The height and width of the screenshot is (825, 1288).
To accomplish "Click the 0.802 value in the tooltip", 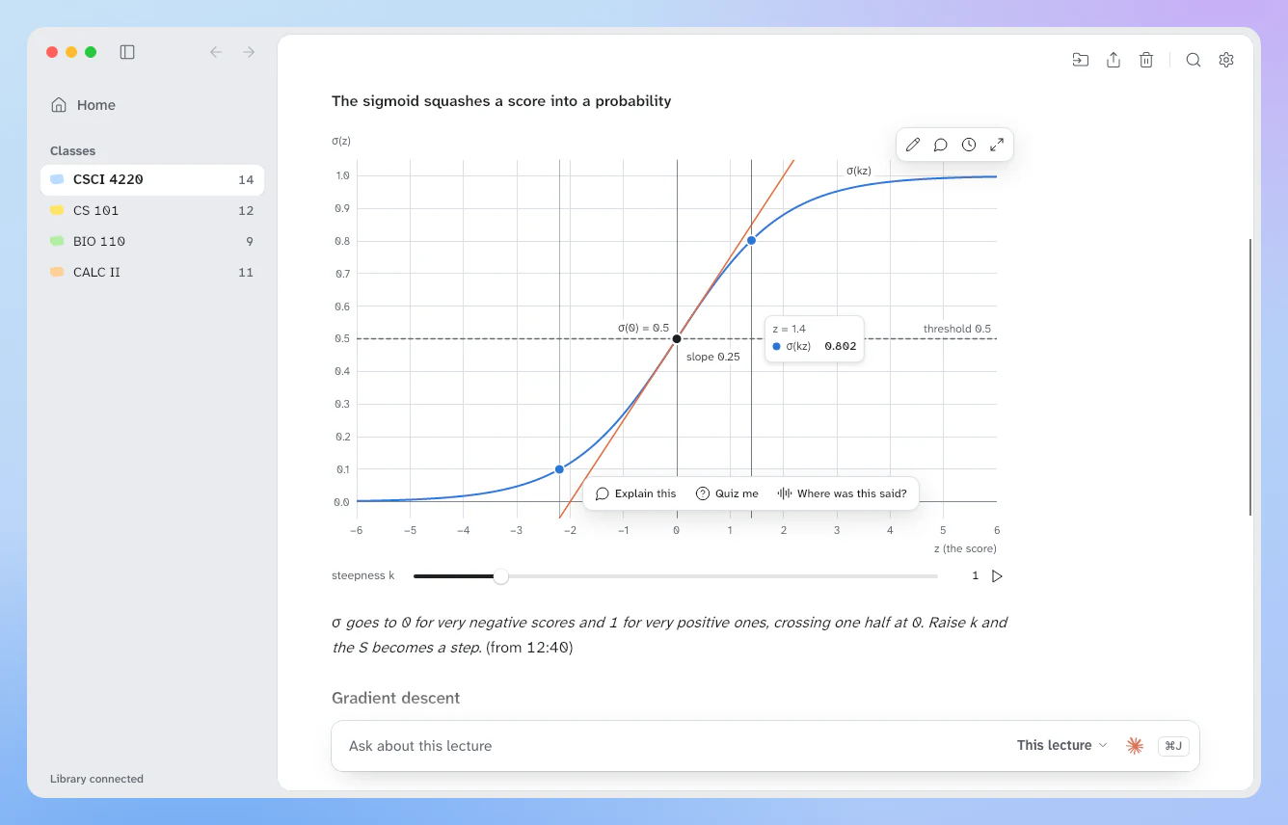I will 840,346.
